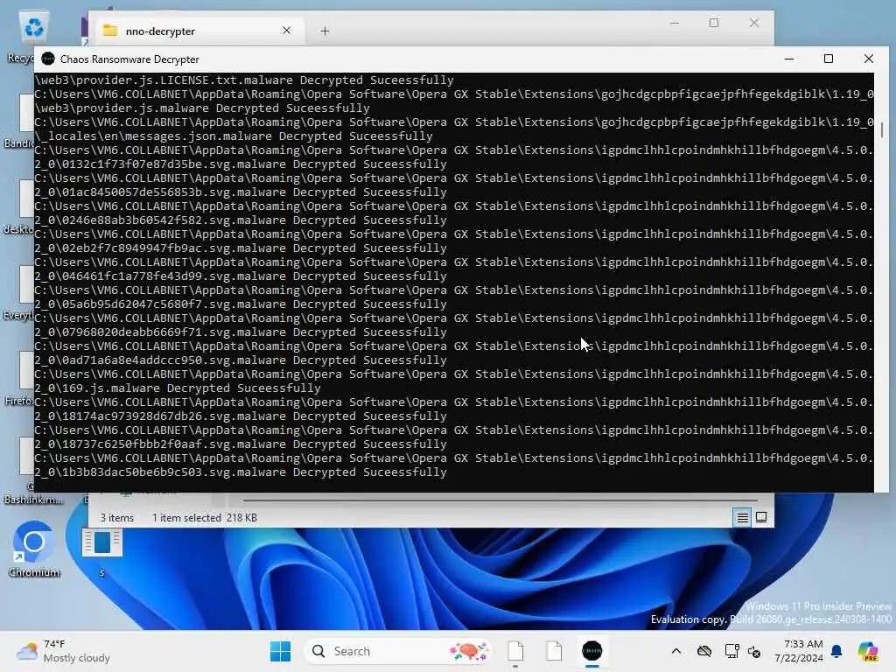The image size is (896, 672).
Task: Click the cloud sync off tray icon
Action: [x=704, y=651]
